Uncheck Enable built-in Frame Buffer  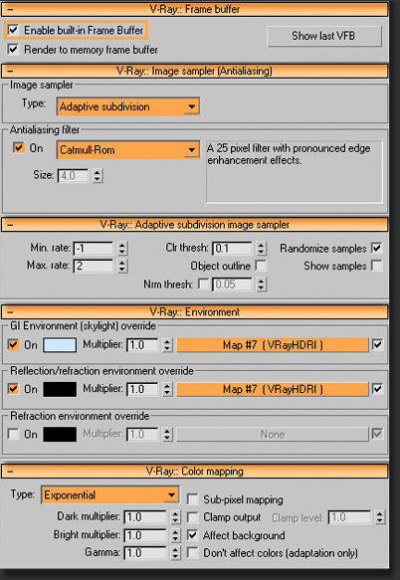13,30
